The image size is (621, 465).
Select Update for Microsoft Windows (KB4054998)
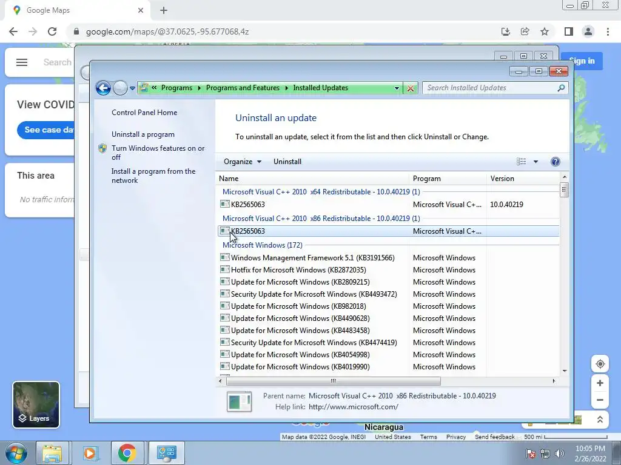[388, 355]
